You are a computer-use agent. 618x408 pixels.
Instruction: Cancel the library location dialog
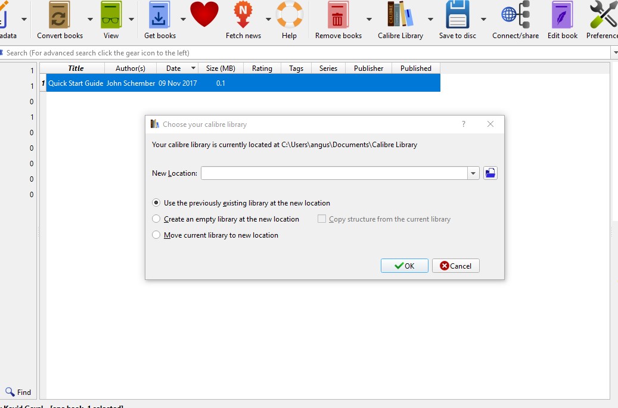pyautogui.click(x=456, y=266)
